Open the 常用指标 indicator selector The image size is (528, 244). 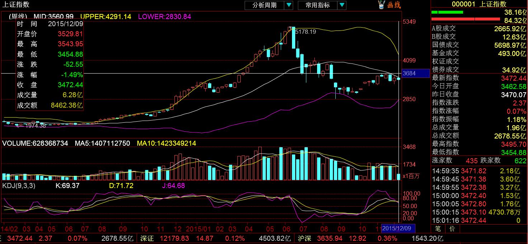point(317,5)
